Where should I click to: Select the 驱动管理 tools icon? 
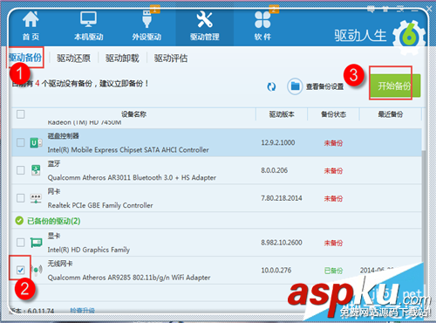pyautogui.click(x=205, y=19)
